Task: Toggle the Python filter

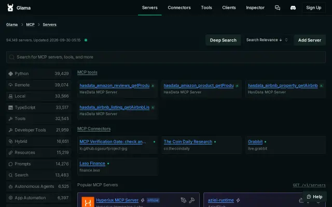Action: click(x=38, y=73)
